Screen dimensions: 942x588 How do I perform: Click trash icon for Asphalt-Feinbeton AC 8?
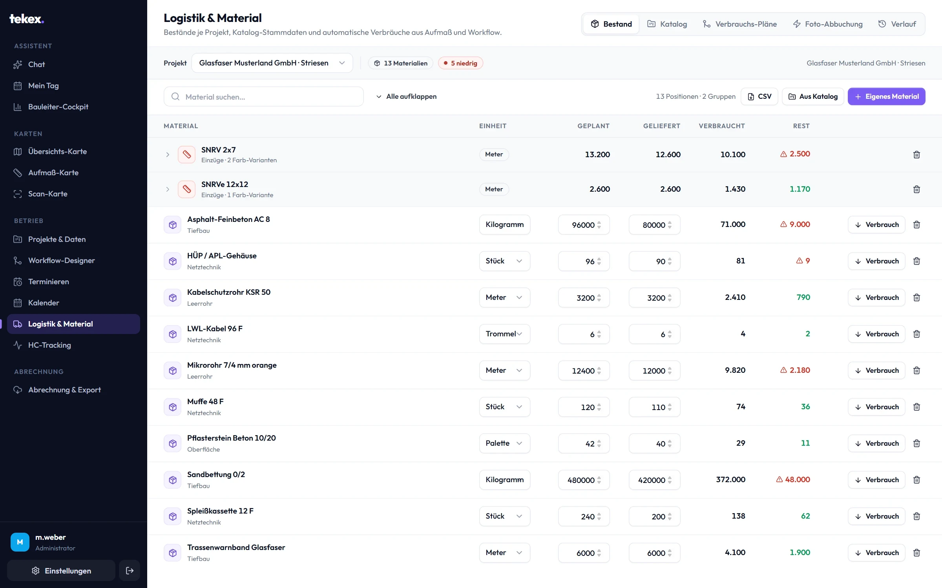tap(916, 225)
